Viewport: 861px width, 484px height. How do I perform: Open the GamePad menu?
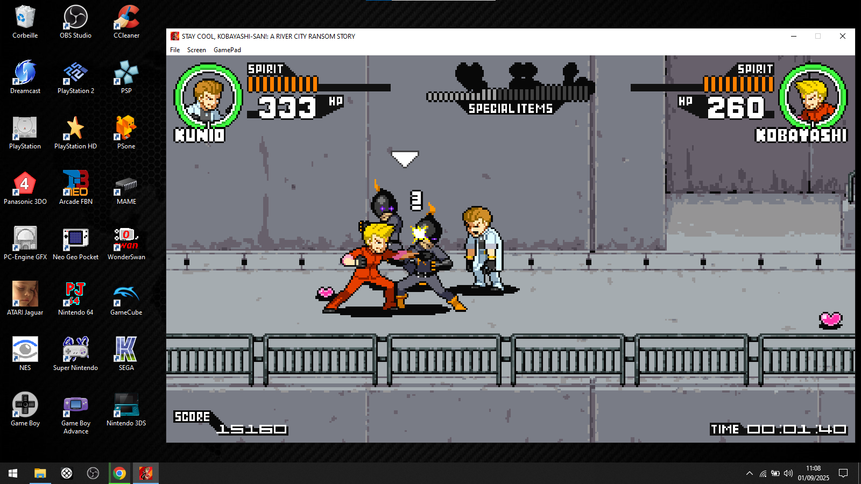227,50
